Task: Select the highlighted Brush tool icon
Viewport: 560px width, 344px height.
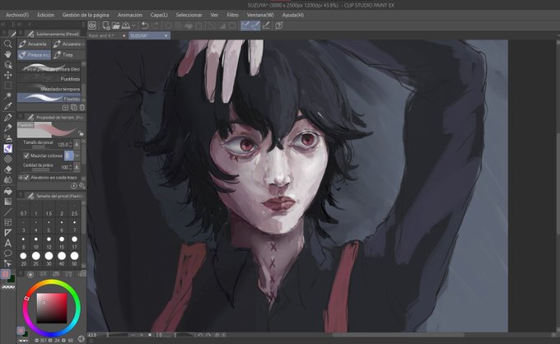Action: [x=8, y=148]
